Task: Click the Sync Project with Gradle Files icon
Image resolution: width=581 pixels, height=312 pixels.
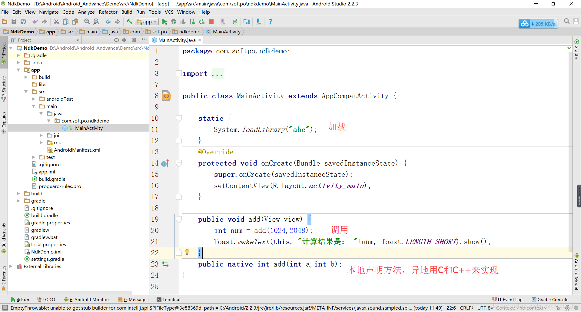Action: point(235,22)
